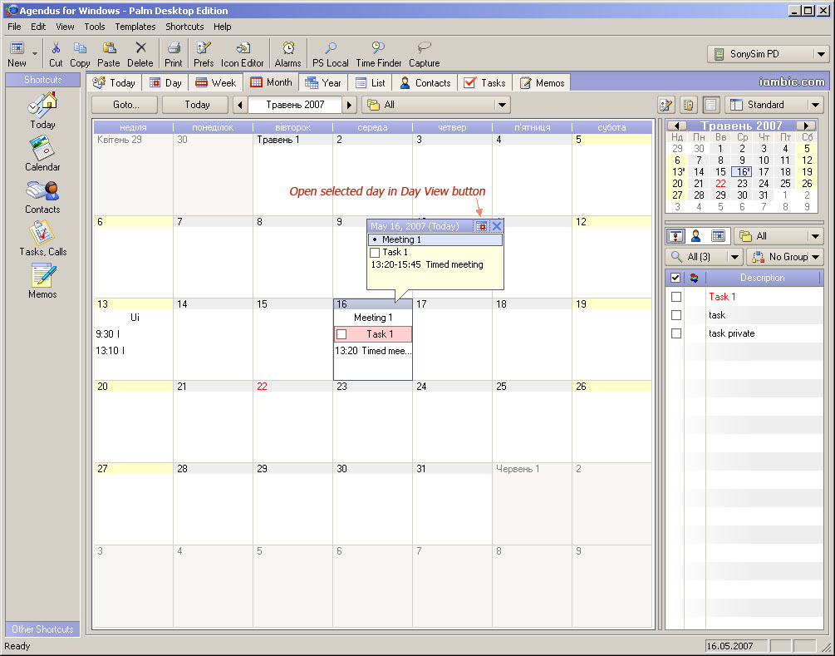
Task: Open the File menu
Action: tap(14, 27)
